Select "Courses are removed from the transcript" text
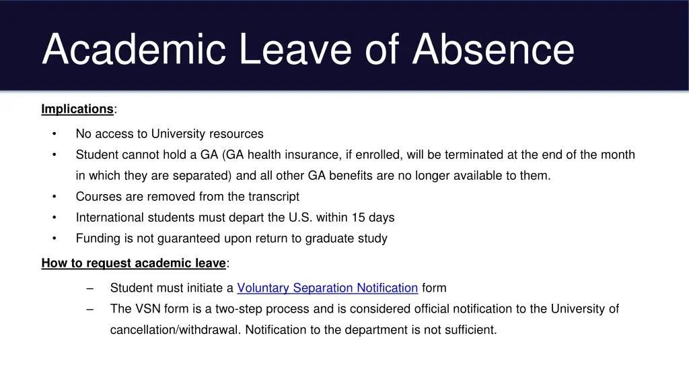 pos(187,197)
